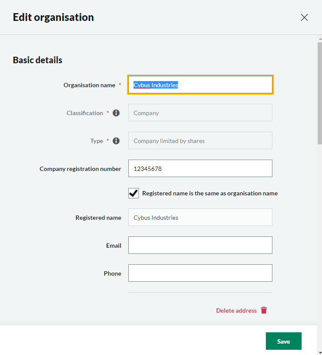
Task: Click the Delete address link
Action: point(236,311)
